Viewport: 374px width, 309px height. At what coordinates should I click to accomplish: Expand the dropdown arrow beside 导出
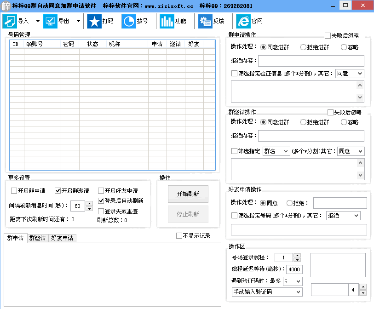click(78, 21)
